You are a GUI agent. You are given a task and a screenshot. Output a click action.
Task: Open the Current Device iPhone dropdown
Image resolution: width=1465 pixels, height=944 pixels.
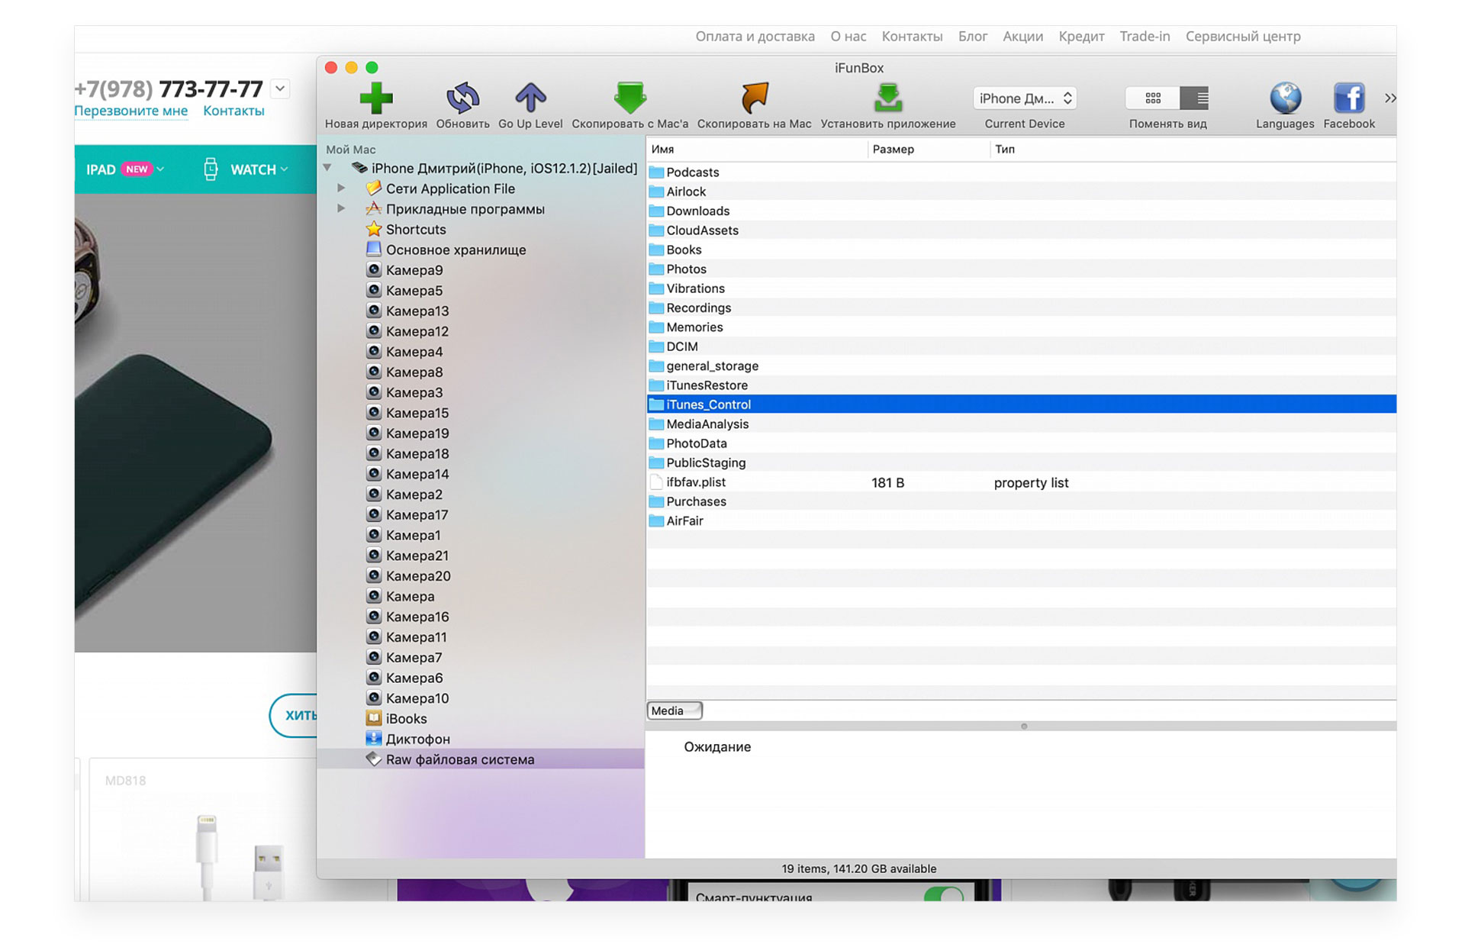(1025, 98)
